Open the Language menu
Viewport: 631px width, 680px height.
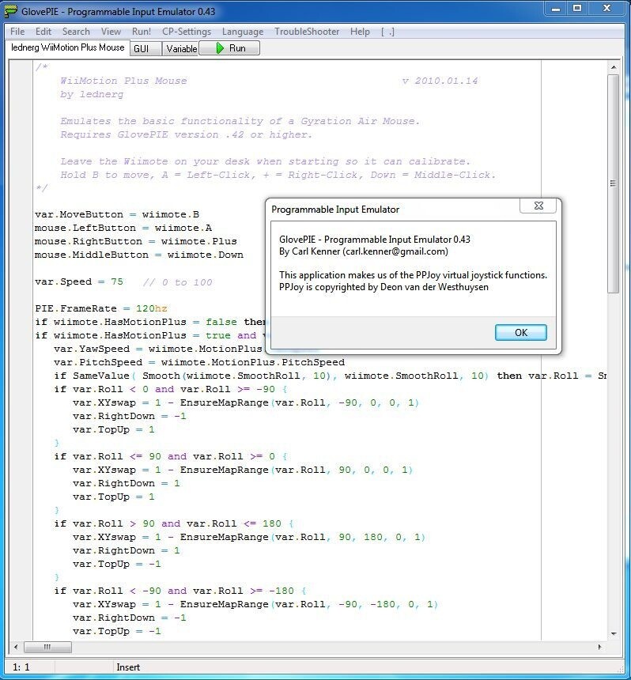pos(243,32)
